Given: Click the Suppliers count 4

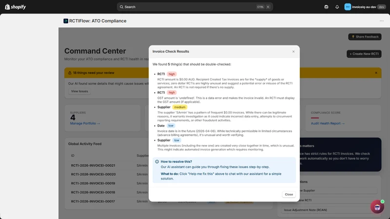Looking at the screenshot, I should point(73,117).
